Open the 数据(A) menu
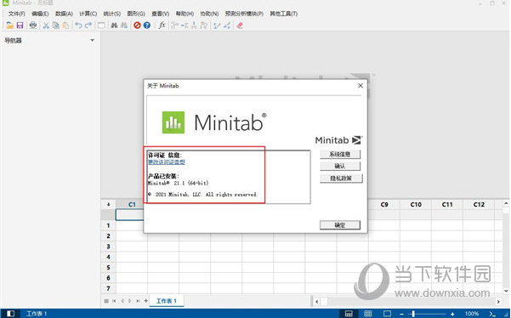The width and height of the screenshot is (511, 318). 64,14
